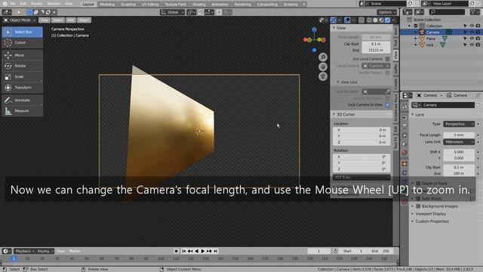The height and width of the screenshot is (272, 483).
Task: Click the viewport zoom magnifier button
Action: click(323, 57)
